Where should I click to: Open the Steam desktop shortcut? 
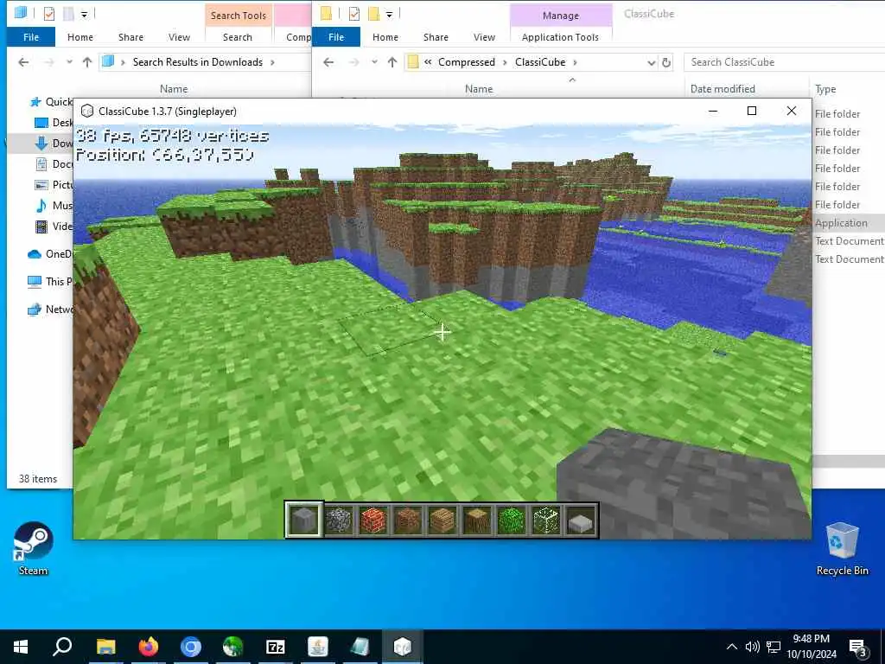click(x=34, y=548)
